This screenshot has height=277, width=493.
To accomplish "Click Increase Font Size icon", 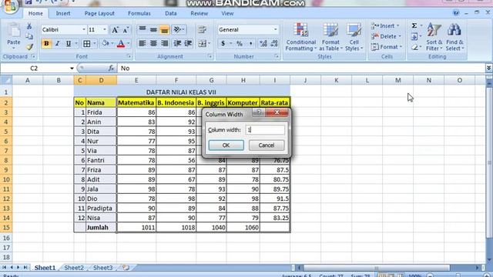I will (115, 29).
